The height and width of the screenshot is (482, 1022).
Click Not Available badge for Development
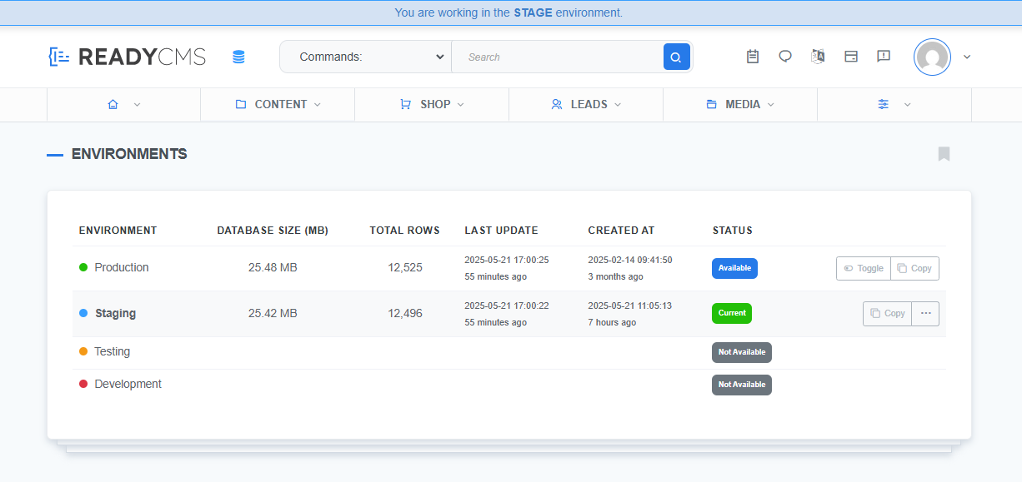tap(742, 385)
